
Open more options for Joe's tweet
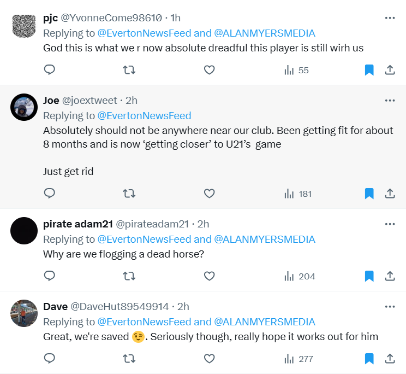(x=390, y=101)
